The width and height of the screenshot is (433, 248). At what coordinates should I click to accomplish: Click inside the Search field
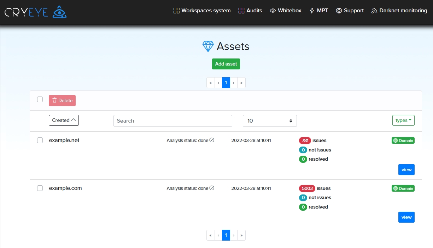172,121
